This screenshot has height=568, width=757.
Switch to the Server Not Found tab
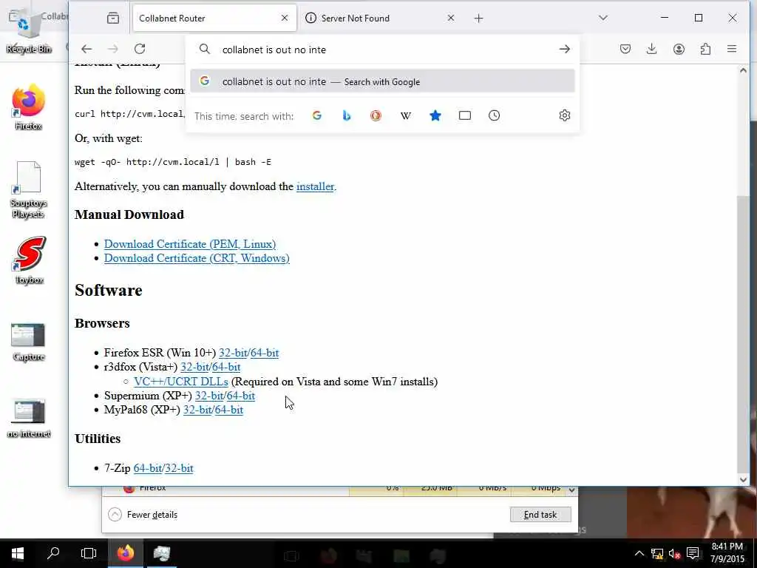point(381,18)
